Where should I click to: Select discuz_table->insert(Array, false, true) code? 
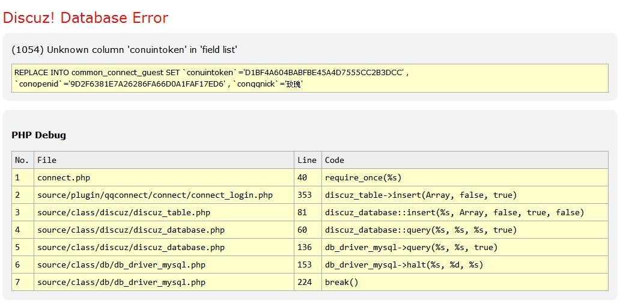(421, 195)
